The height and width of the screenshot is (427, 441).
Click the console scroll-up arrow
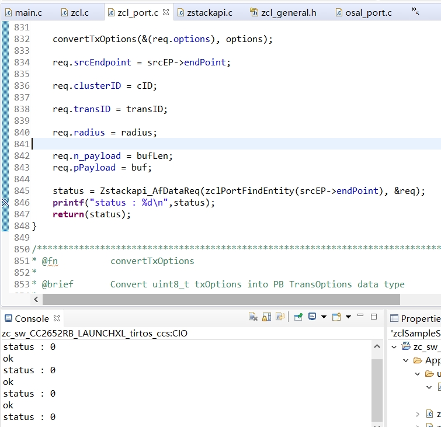(377, 346)
